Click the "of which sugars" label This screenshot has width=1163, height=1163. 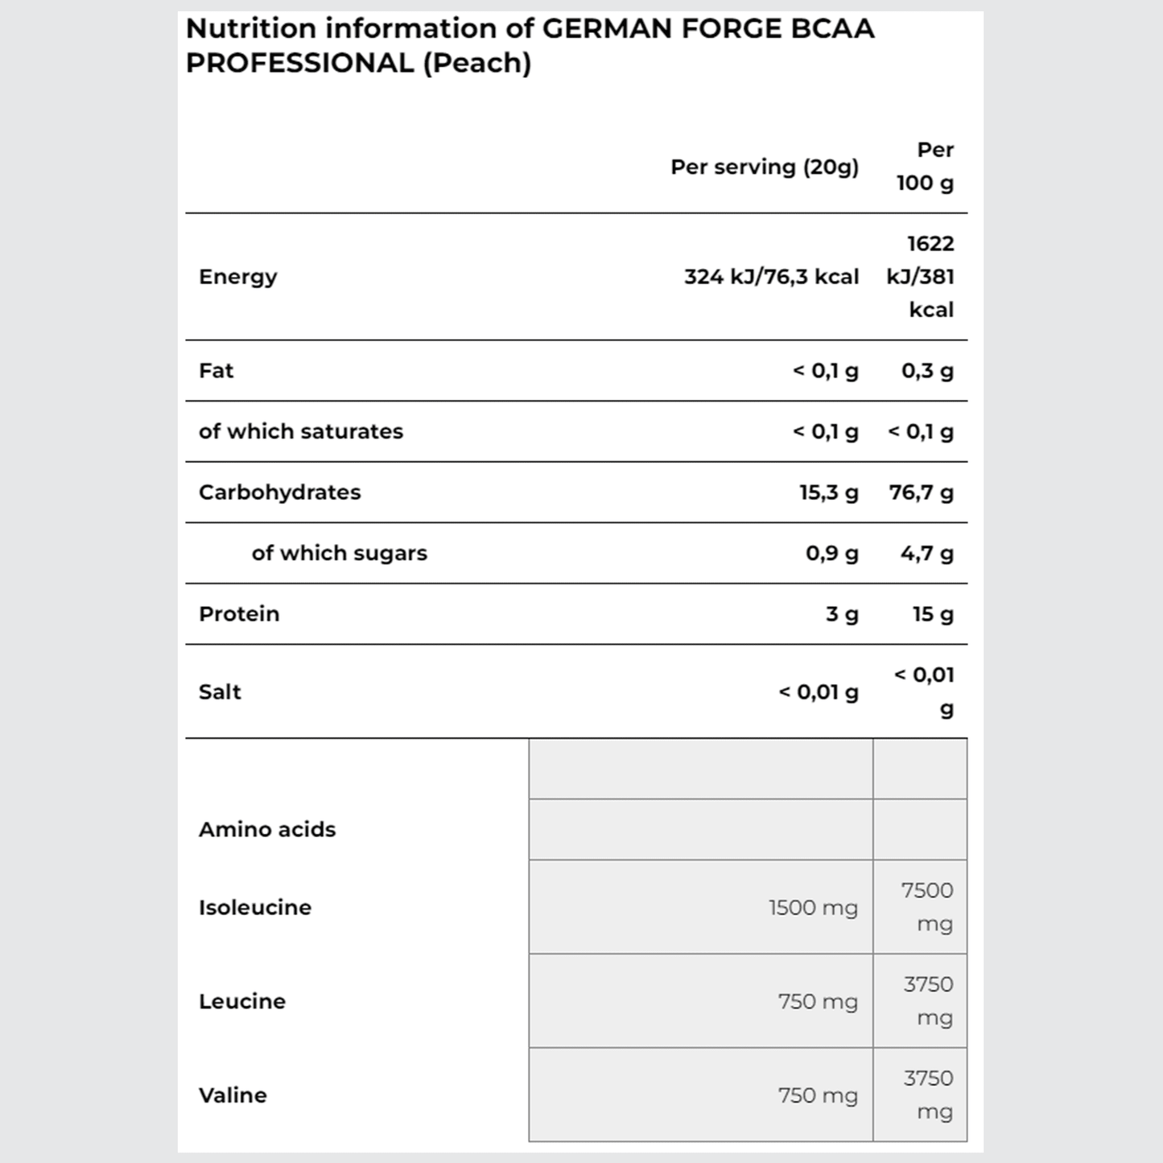pyautogui.click(x=339, y=554)
